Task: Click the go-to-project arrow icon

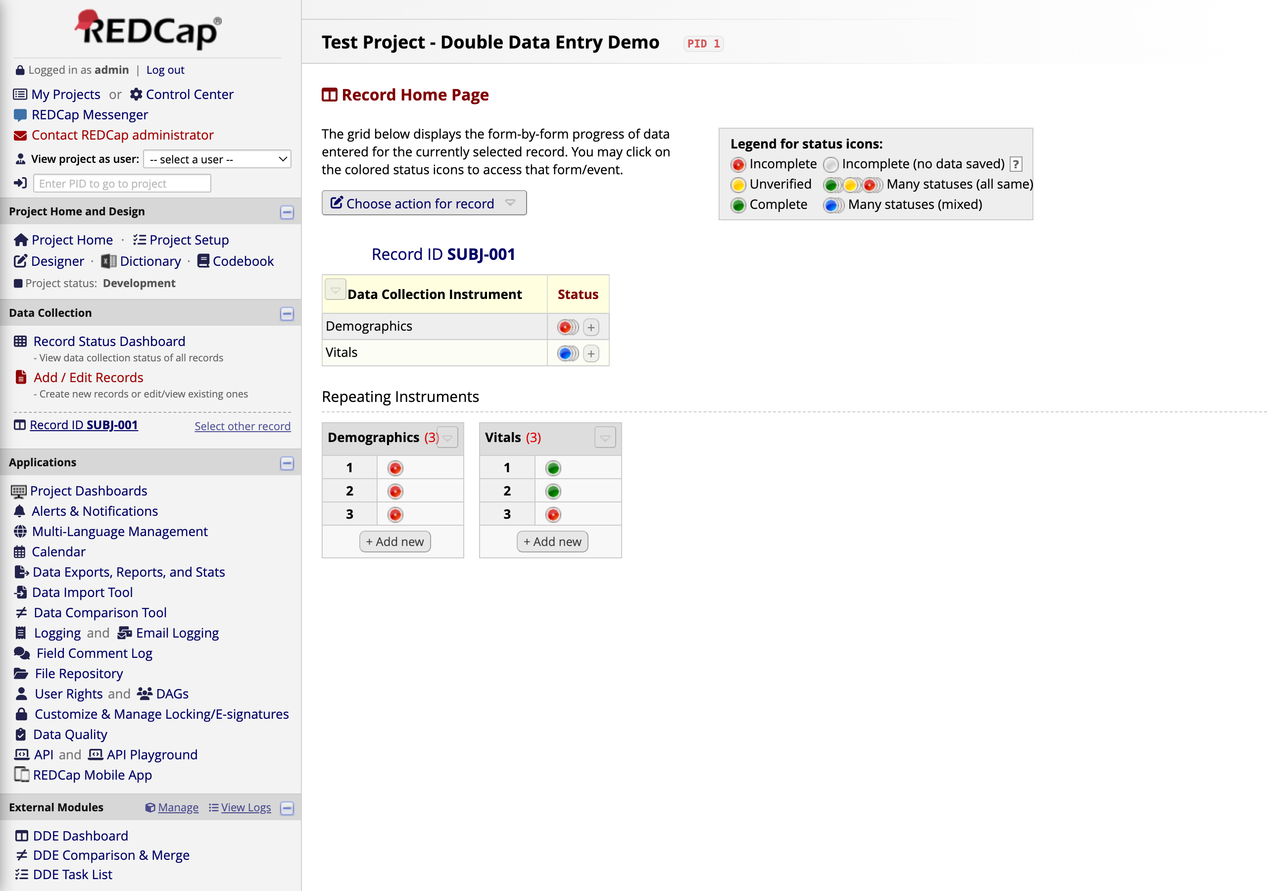Action: click(20, 183)
